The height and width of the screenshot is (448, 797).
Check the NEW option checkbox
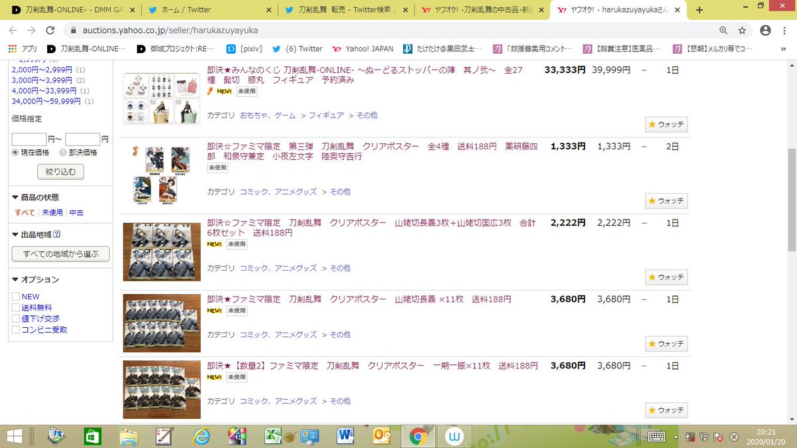(15, 297)
